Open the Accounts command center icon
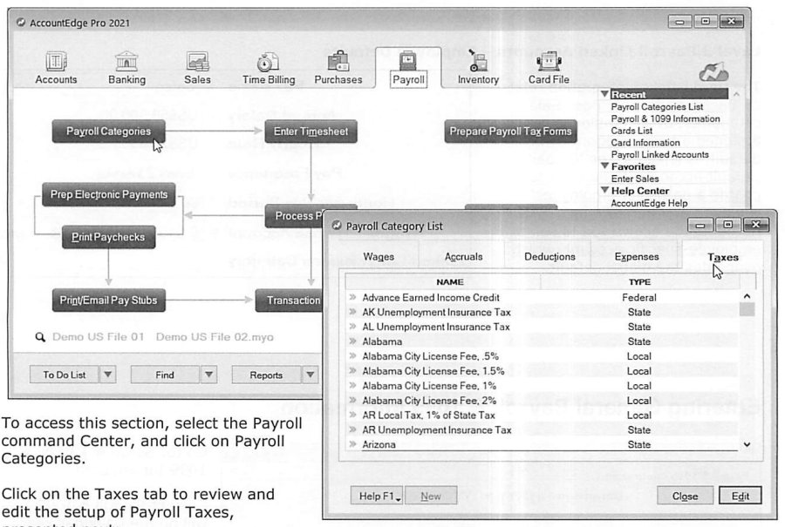785x527 pixels. 56,62
